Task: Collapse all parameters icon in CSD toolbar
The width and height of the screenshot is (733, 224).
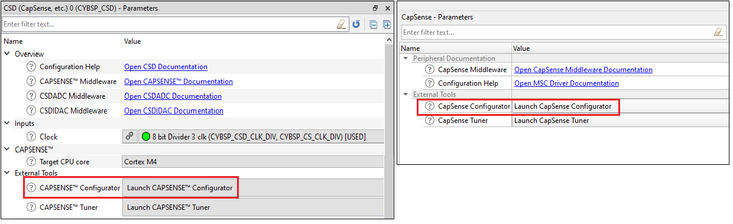Action: click(374, 24)
